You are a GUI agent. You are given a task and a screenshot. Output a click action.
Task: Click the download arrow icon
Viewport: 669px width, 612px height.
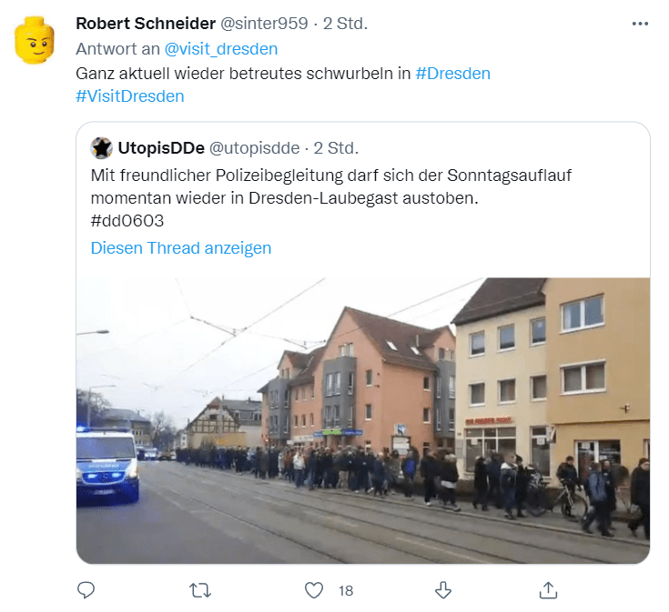click(443, 590)
